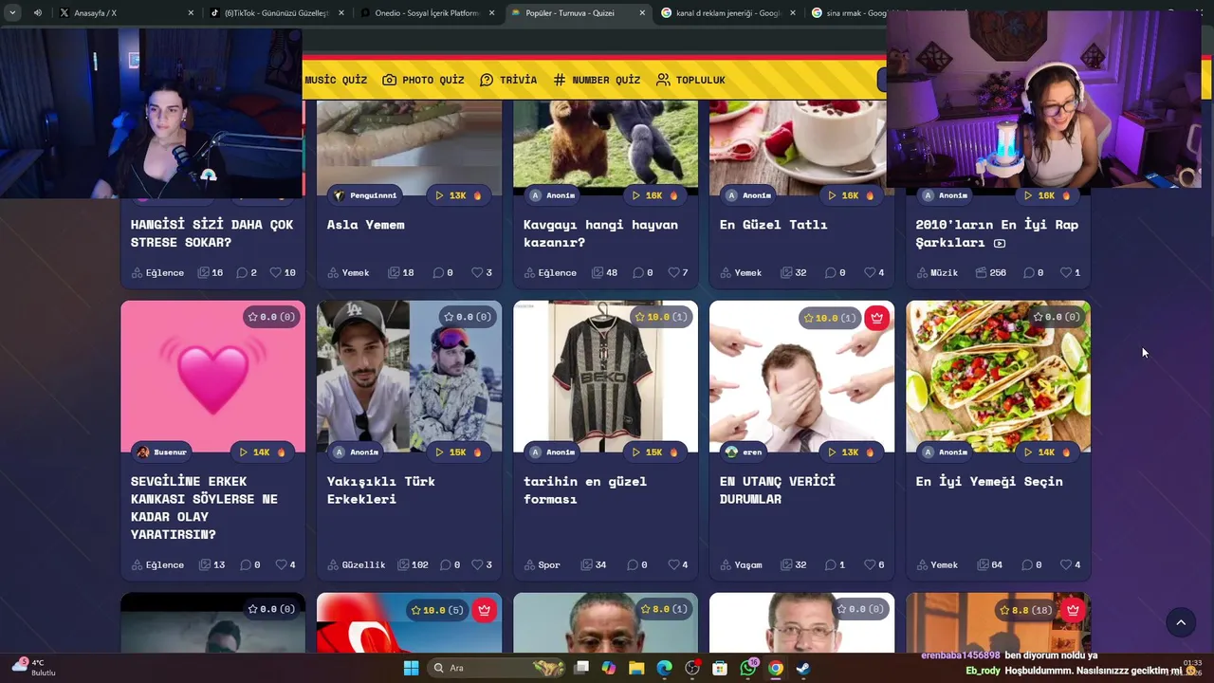
Task: Open the tacos En İyi Yemeği Seçin thumbnail
Action: coord(998,376)
